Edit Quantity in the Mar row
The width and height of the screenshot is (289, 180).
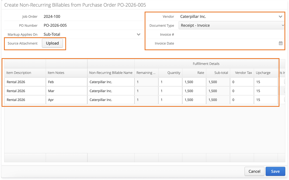(170, 91)
